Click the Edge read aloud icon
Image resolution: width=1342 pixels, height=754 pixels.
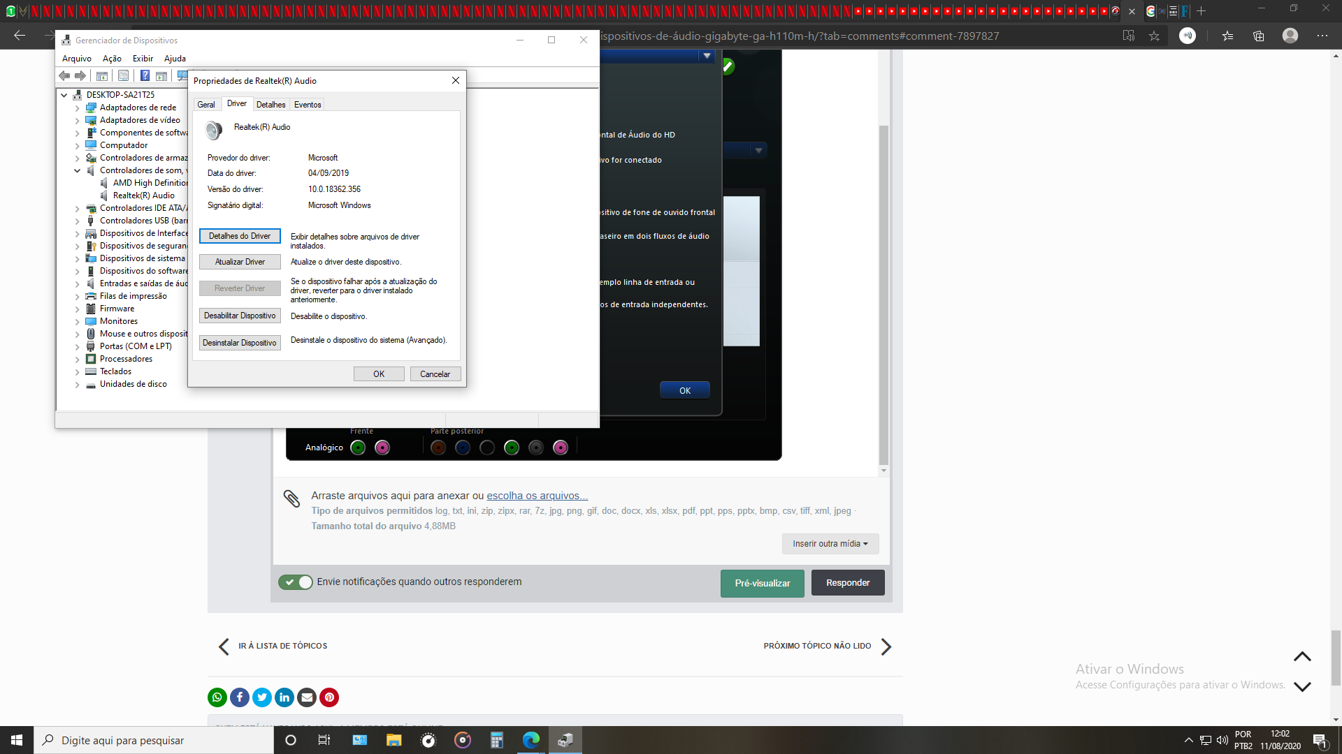1128,36
